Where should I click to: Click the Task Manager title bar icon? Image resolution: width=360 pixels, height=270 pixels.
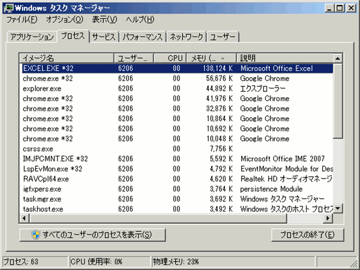(7, 7)
